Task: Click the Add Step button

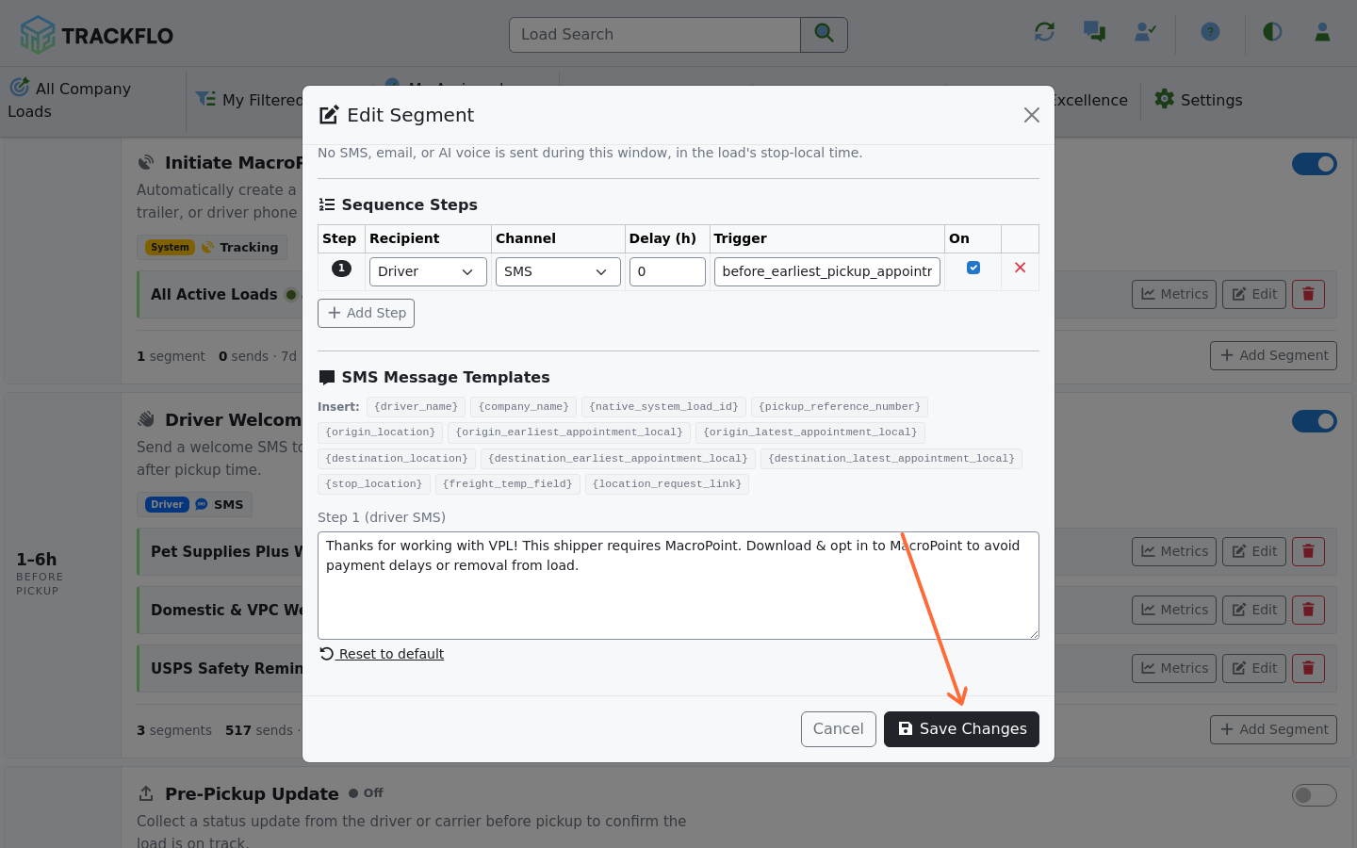Action: tap(366, 313)
